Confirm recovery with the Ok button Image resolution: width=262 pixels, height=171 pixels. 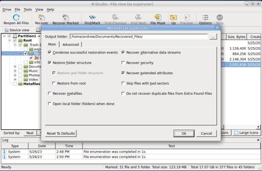click(184, 133)
